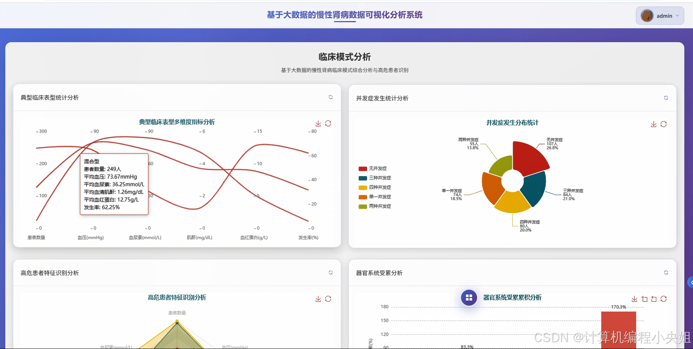Click the 血红蛋白(g/L) axis label
This screenshot has width=693, height=349.
[x=254, y=238]
